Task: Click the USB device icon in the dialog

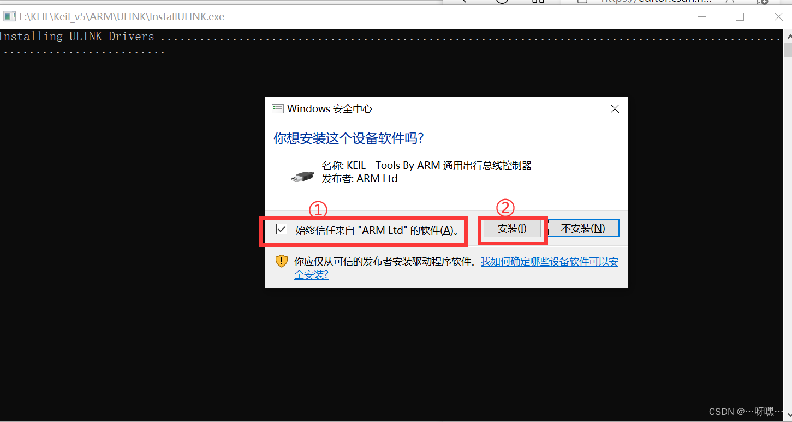Action: click(303, 176)
